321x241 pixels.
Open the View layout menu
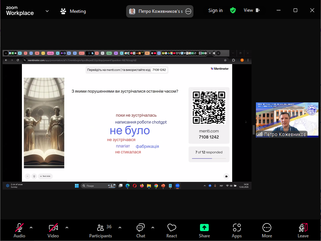pos(252,10)
